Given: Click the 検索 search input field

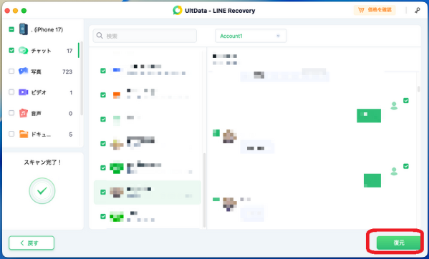Looking at the screenshot, I should click(145, 36).
